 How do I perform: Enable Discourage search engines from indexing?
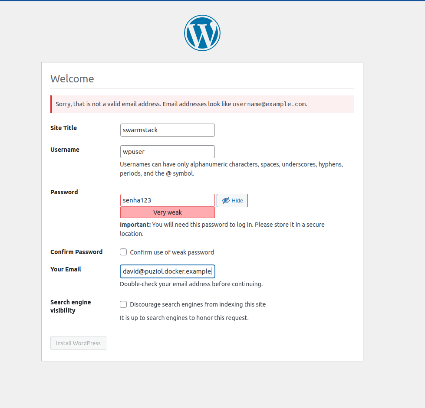click(123, 304)
